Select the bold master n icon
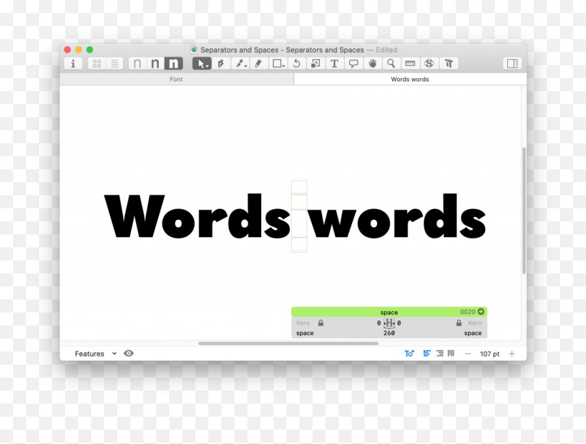Viewport: 586px width, 444px height. (x=173, y=64)
